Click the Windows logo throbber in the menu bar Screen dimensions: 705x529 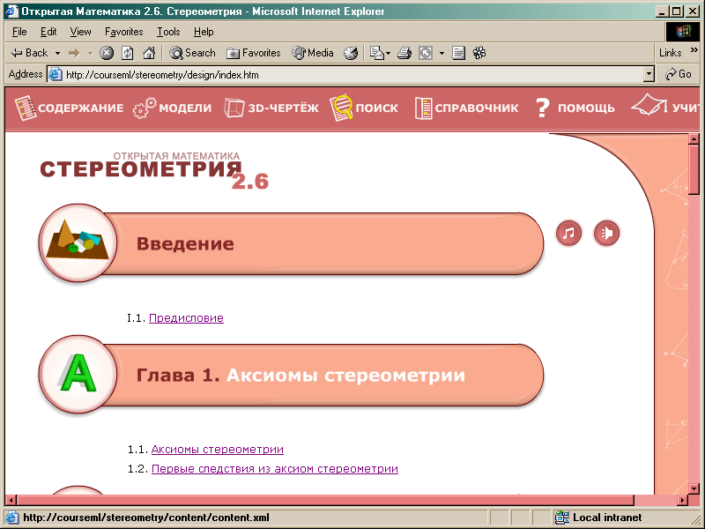682,32
